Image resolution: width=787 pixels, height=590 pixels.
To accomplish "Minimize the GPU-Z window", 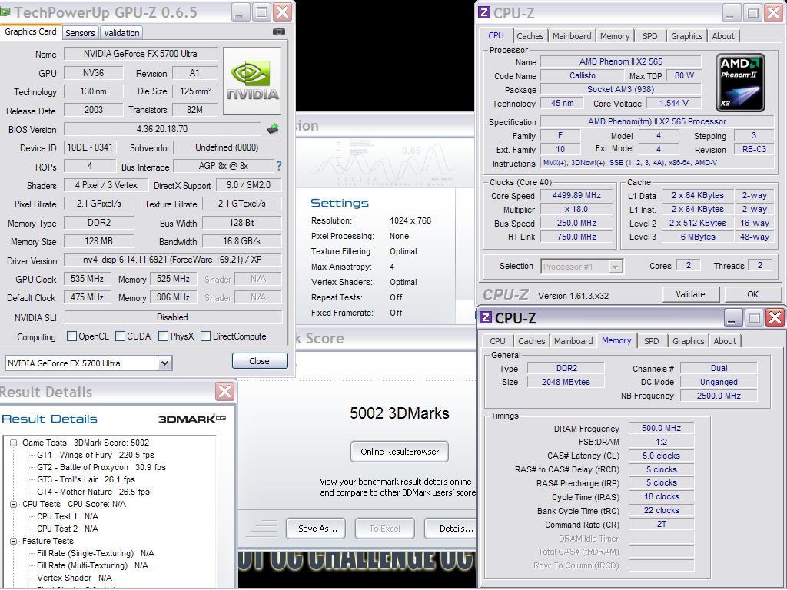I will (241, 12).
